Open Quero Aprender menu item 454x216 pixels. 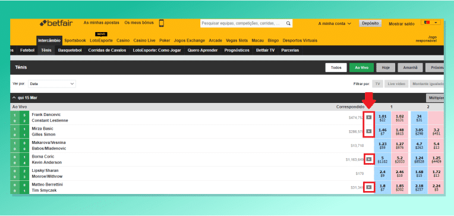[203, 50]
